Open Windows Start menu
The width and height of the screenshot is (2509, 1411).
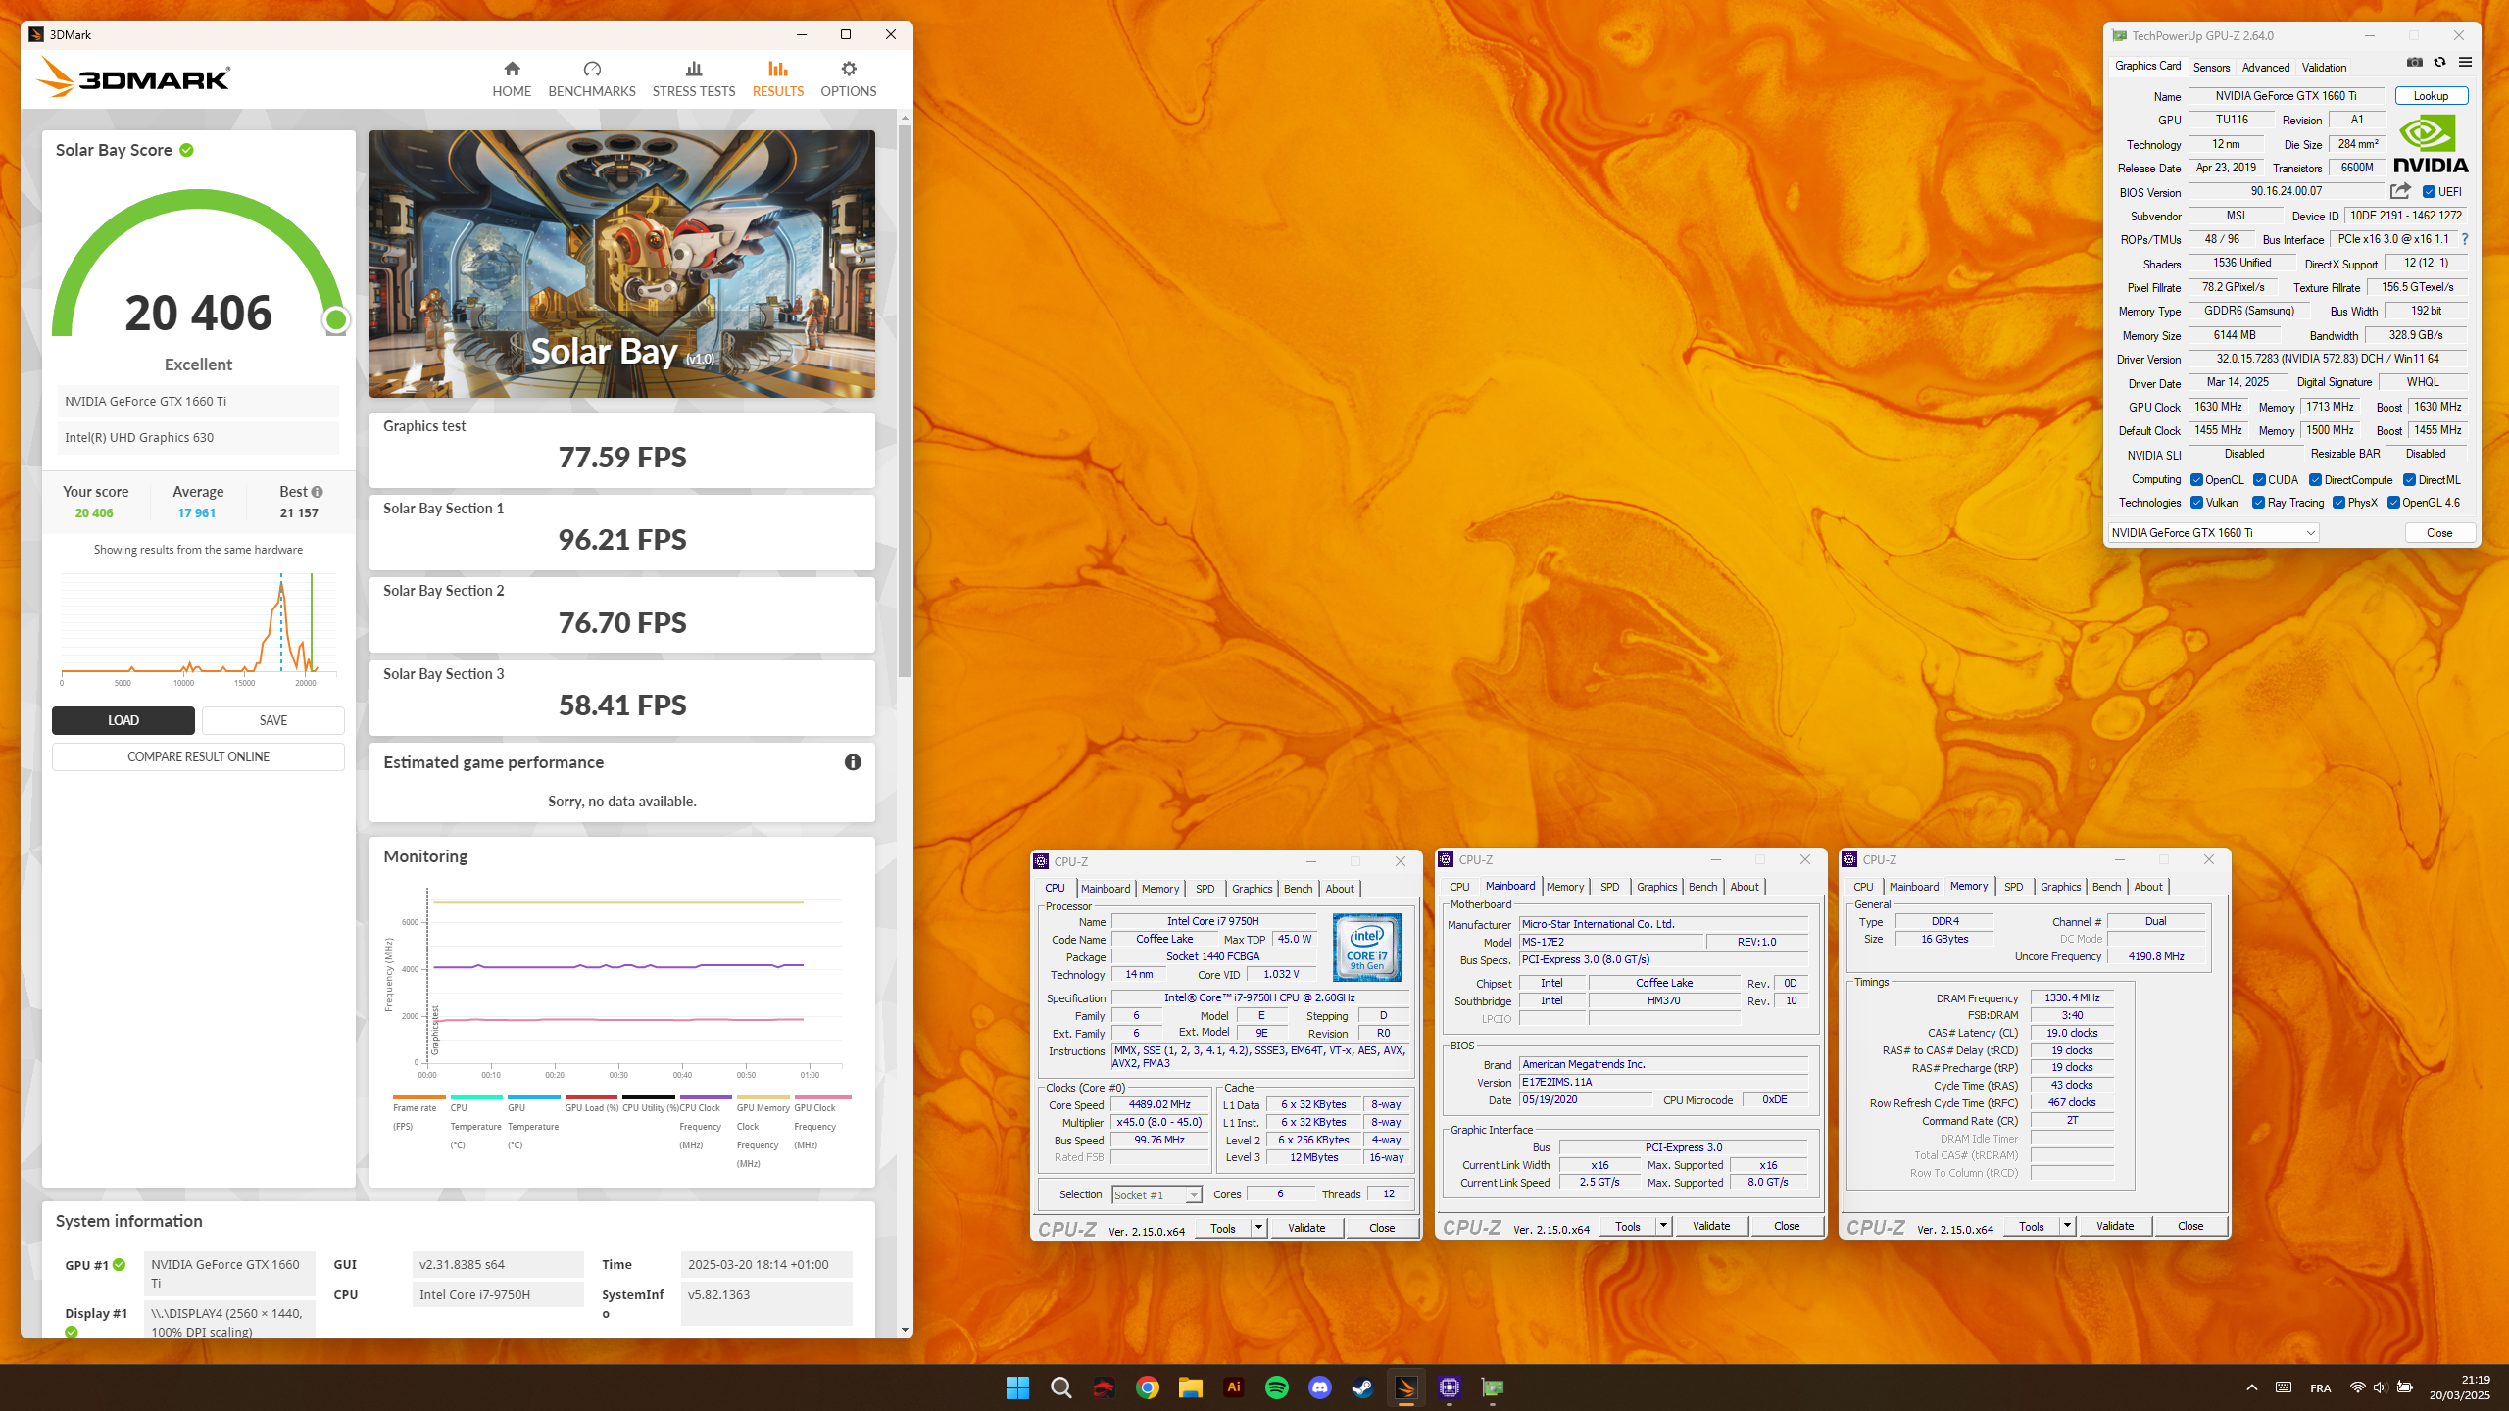coord(1017,1387)
